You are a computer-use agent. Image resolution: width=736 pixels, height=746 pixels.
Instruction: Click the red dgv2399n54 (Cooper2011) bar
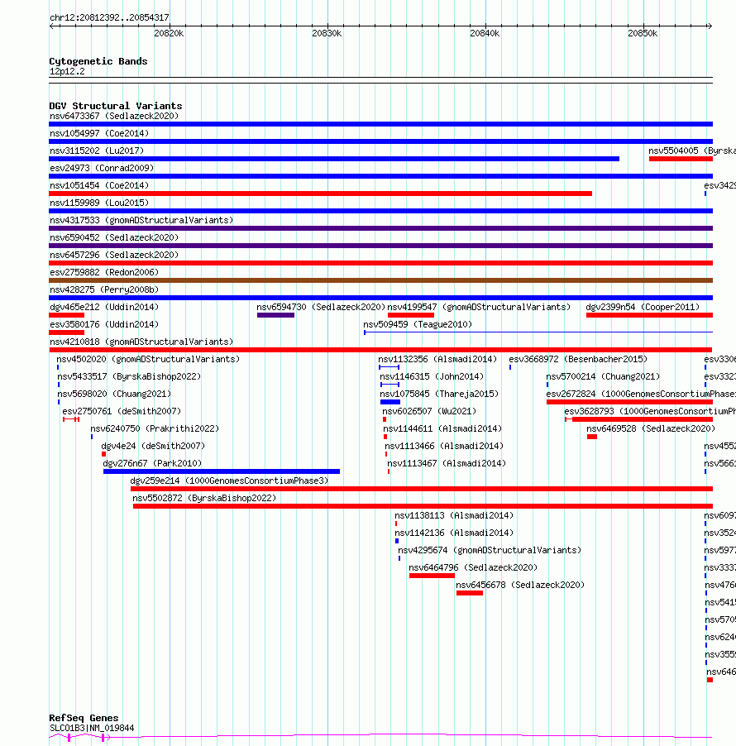[649, 315]
